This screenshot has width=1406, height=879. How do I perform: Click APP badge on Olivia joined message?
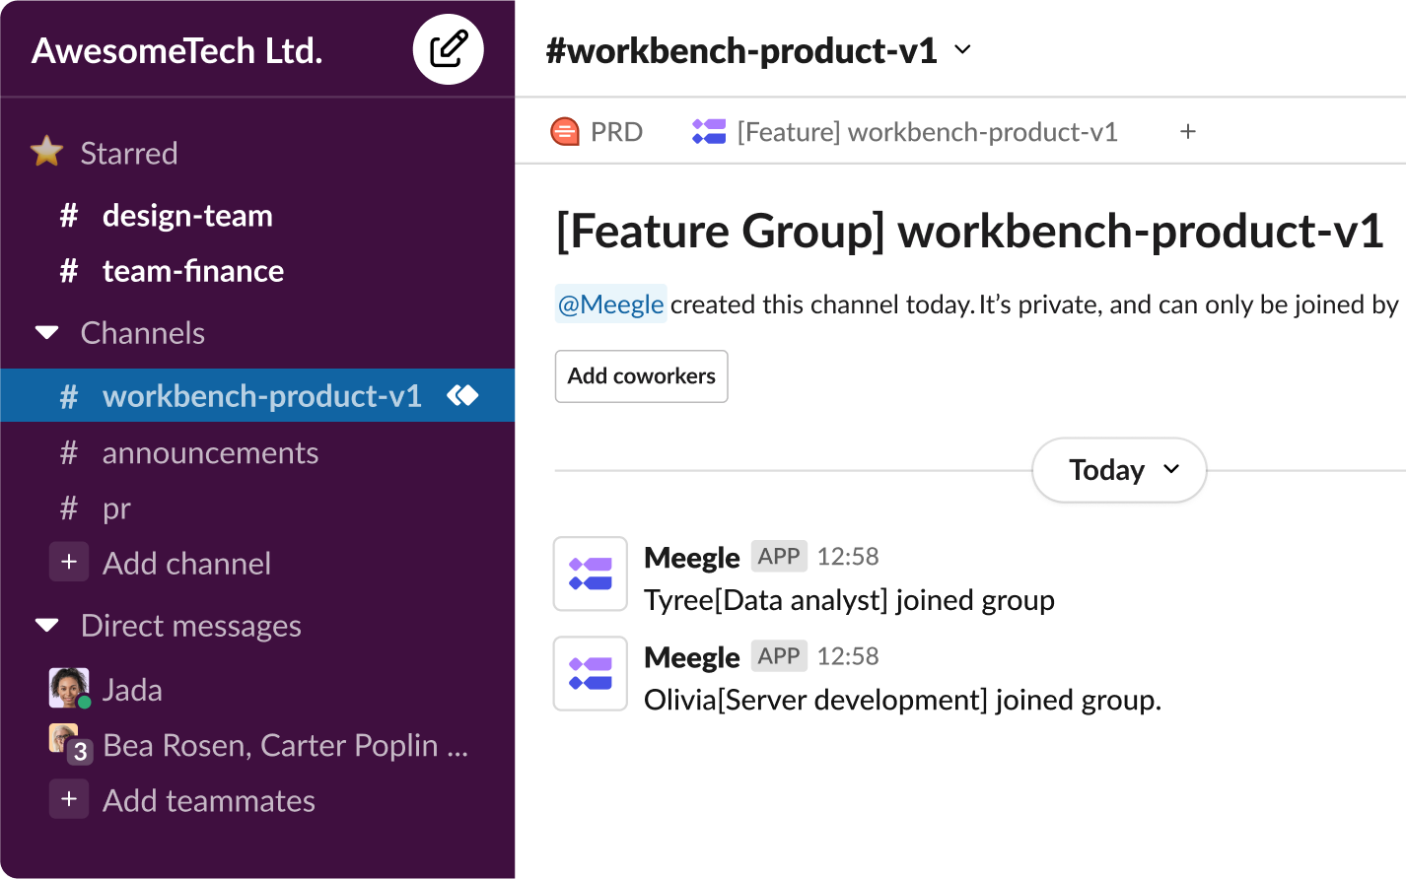click(x=779, y=655)
